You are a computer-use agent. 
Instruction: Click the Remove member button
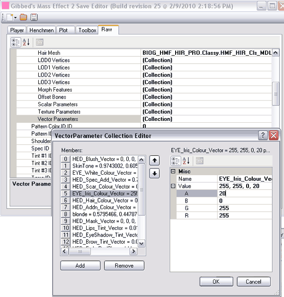click(124, 265)
